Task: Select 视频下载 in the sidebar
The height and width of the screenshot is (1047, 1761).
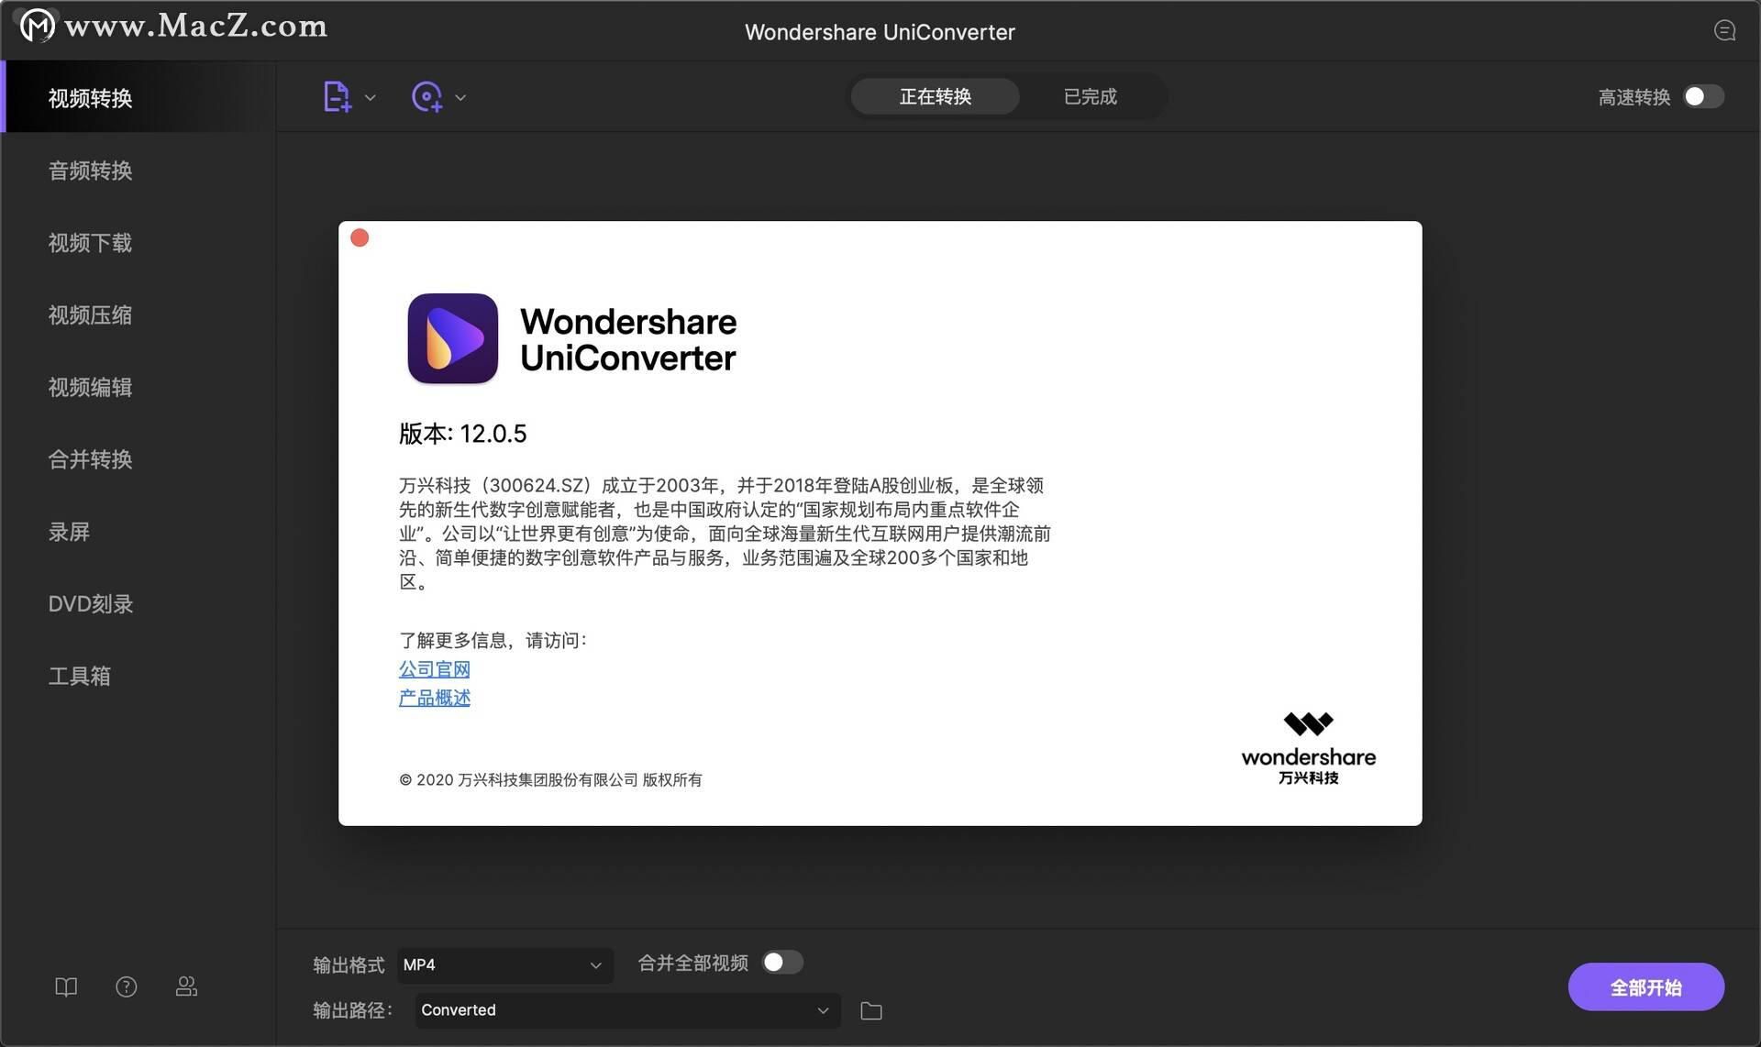Action: tap(89, 243)
